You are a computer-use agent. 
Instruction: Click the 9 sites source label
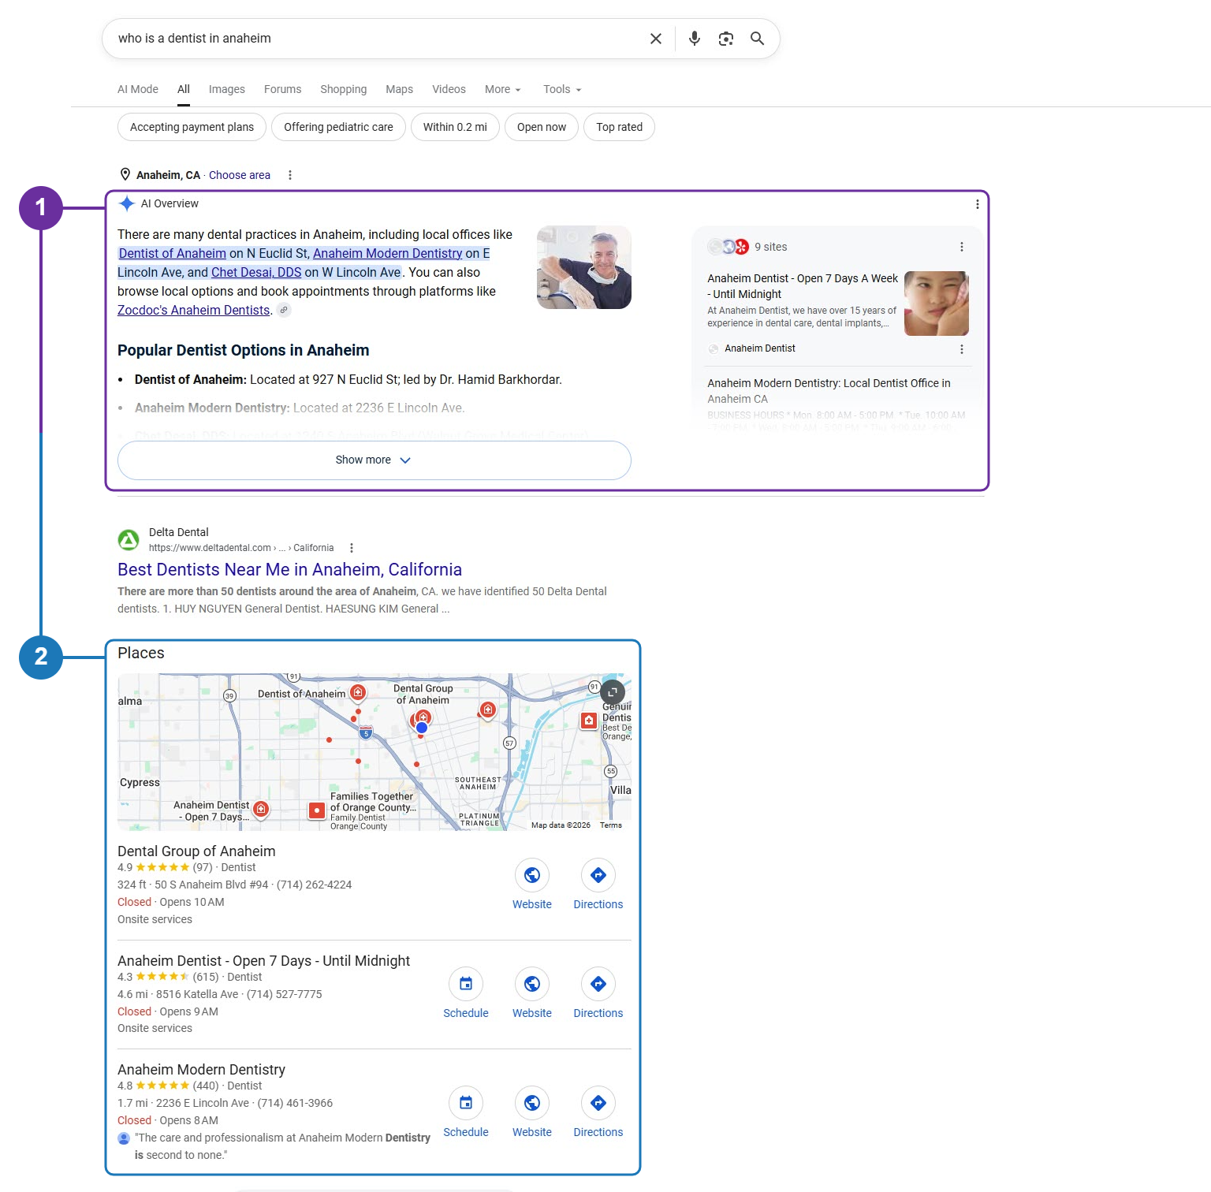(770, 247)
